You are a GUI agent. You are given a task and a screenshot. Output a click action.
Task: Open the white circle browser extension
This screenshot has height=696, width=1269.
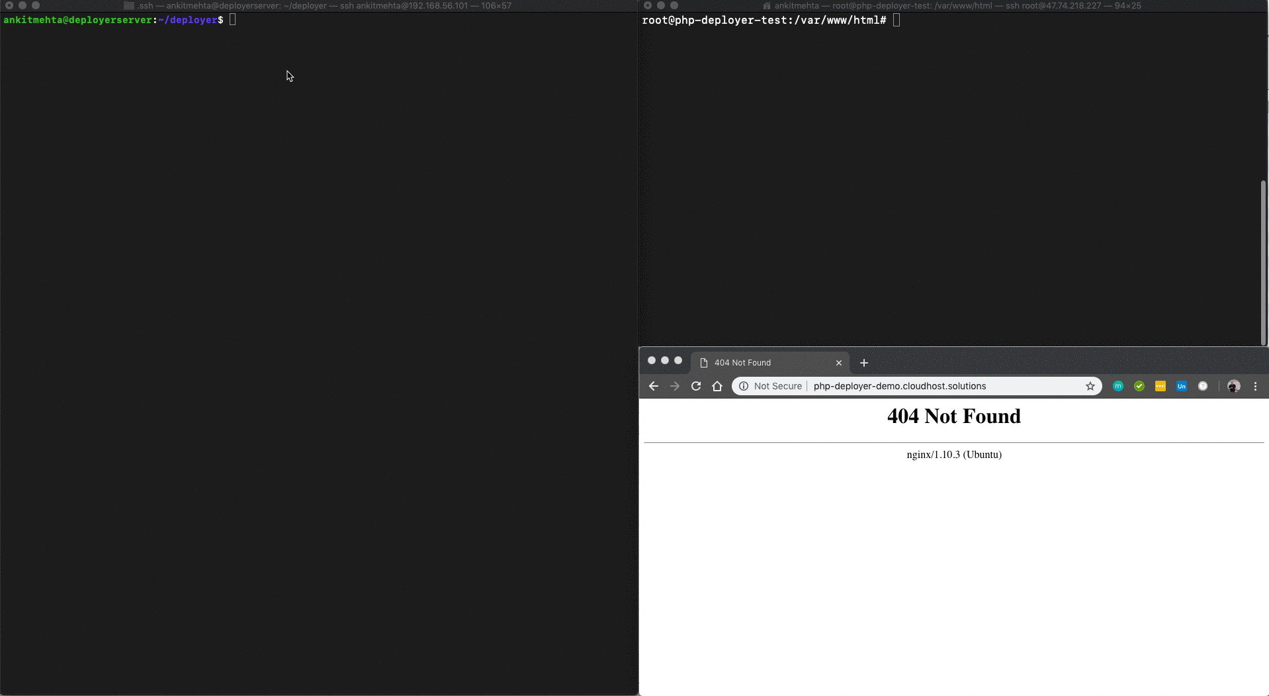pyautogui.click(x=1203, y=386)
